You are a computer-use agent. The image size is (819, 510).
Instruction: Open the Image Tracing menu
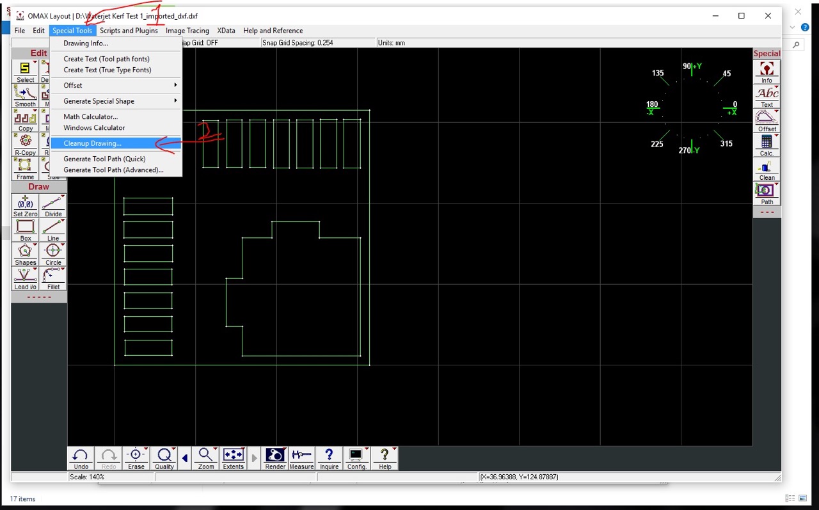[187, 31]
